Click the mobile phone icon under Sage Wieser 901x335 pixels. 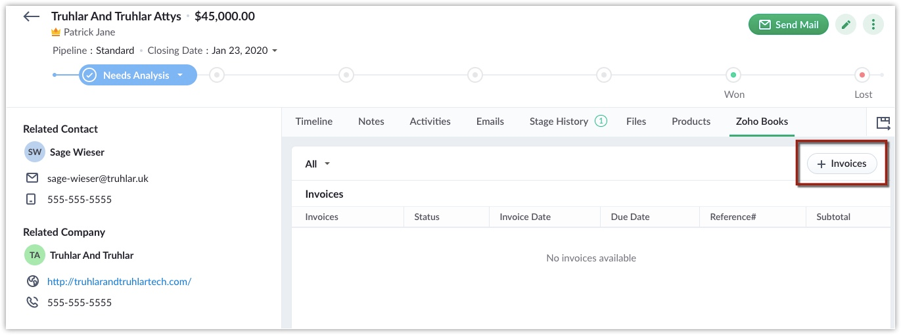tap(32, 199)
